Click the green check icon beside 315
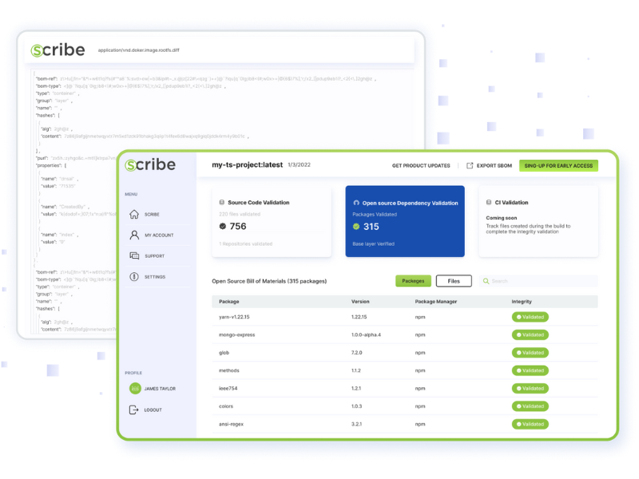The height and width of the screenshot is (479, 639). (355, 226)
